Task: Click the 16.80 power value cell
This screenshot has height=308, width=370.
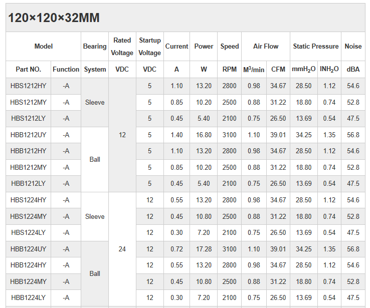Action: point(204,135)
